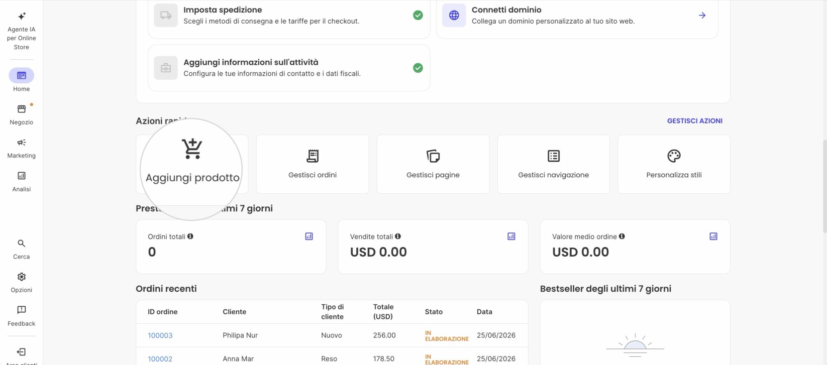This screenshot has height=365, width=827.
Task: Click green checkmark on Aggiungi informazioni sull'attività
Action: 418,68
